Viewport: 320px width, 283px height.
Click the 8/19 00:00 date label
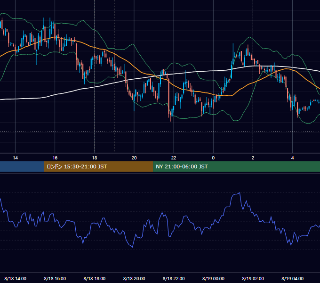[x=213, y=278]
